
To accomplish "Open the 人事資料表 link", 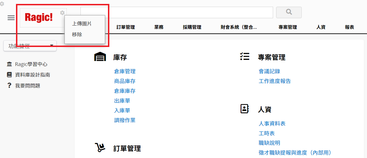I will [272, 123].
